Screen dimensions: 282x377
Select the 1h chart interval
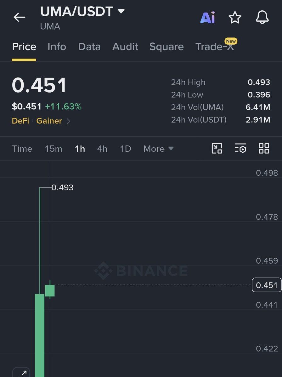(x=80, y=149)
